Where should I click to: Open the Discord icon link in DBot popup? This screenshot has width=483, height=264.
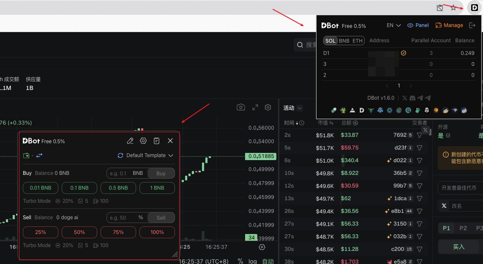click(x=412, y=98)
